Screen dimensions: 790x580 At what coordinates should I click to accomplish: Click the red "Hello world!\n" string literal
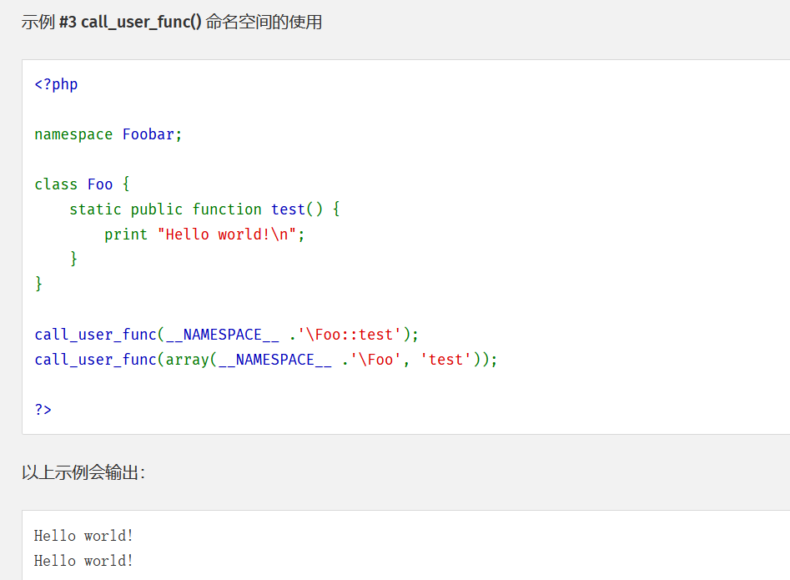point(227,235)
